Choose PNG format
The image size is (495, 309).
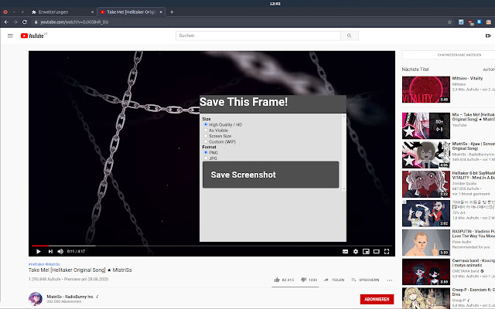(x=206, y=152)
